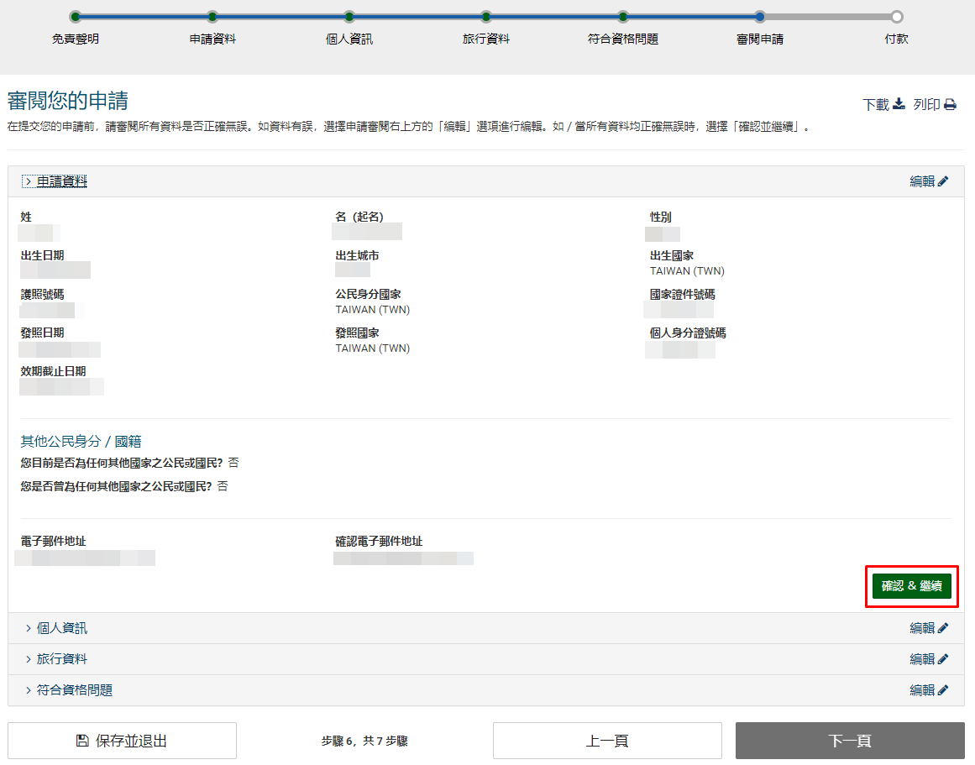Go back with the 上一頁 button
The width and height of the screenshot is (975, 765).
607,741
